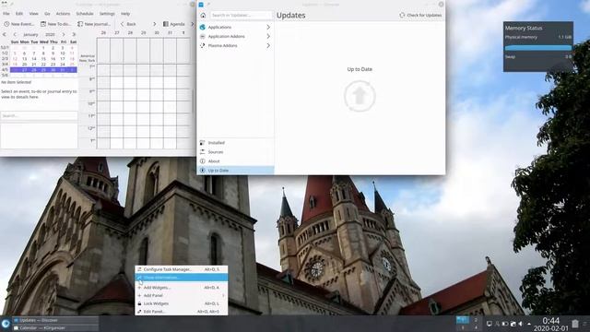Click display tray icon
This screenshot has width=590, height=332.
tap(489, 324)
